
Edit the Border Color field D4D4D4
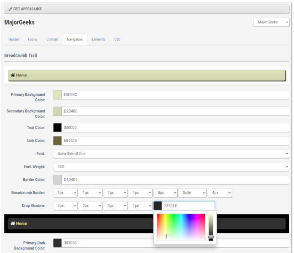click(175, 180)
